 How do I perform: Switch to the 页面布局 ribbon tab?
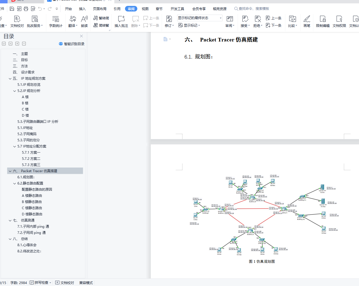100,9
